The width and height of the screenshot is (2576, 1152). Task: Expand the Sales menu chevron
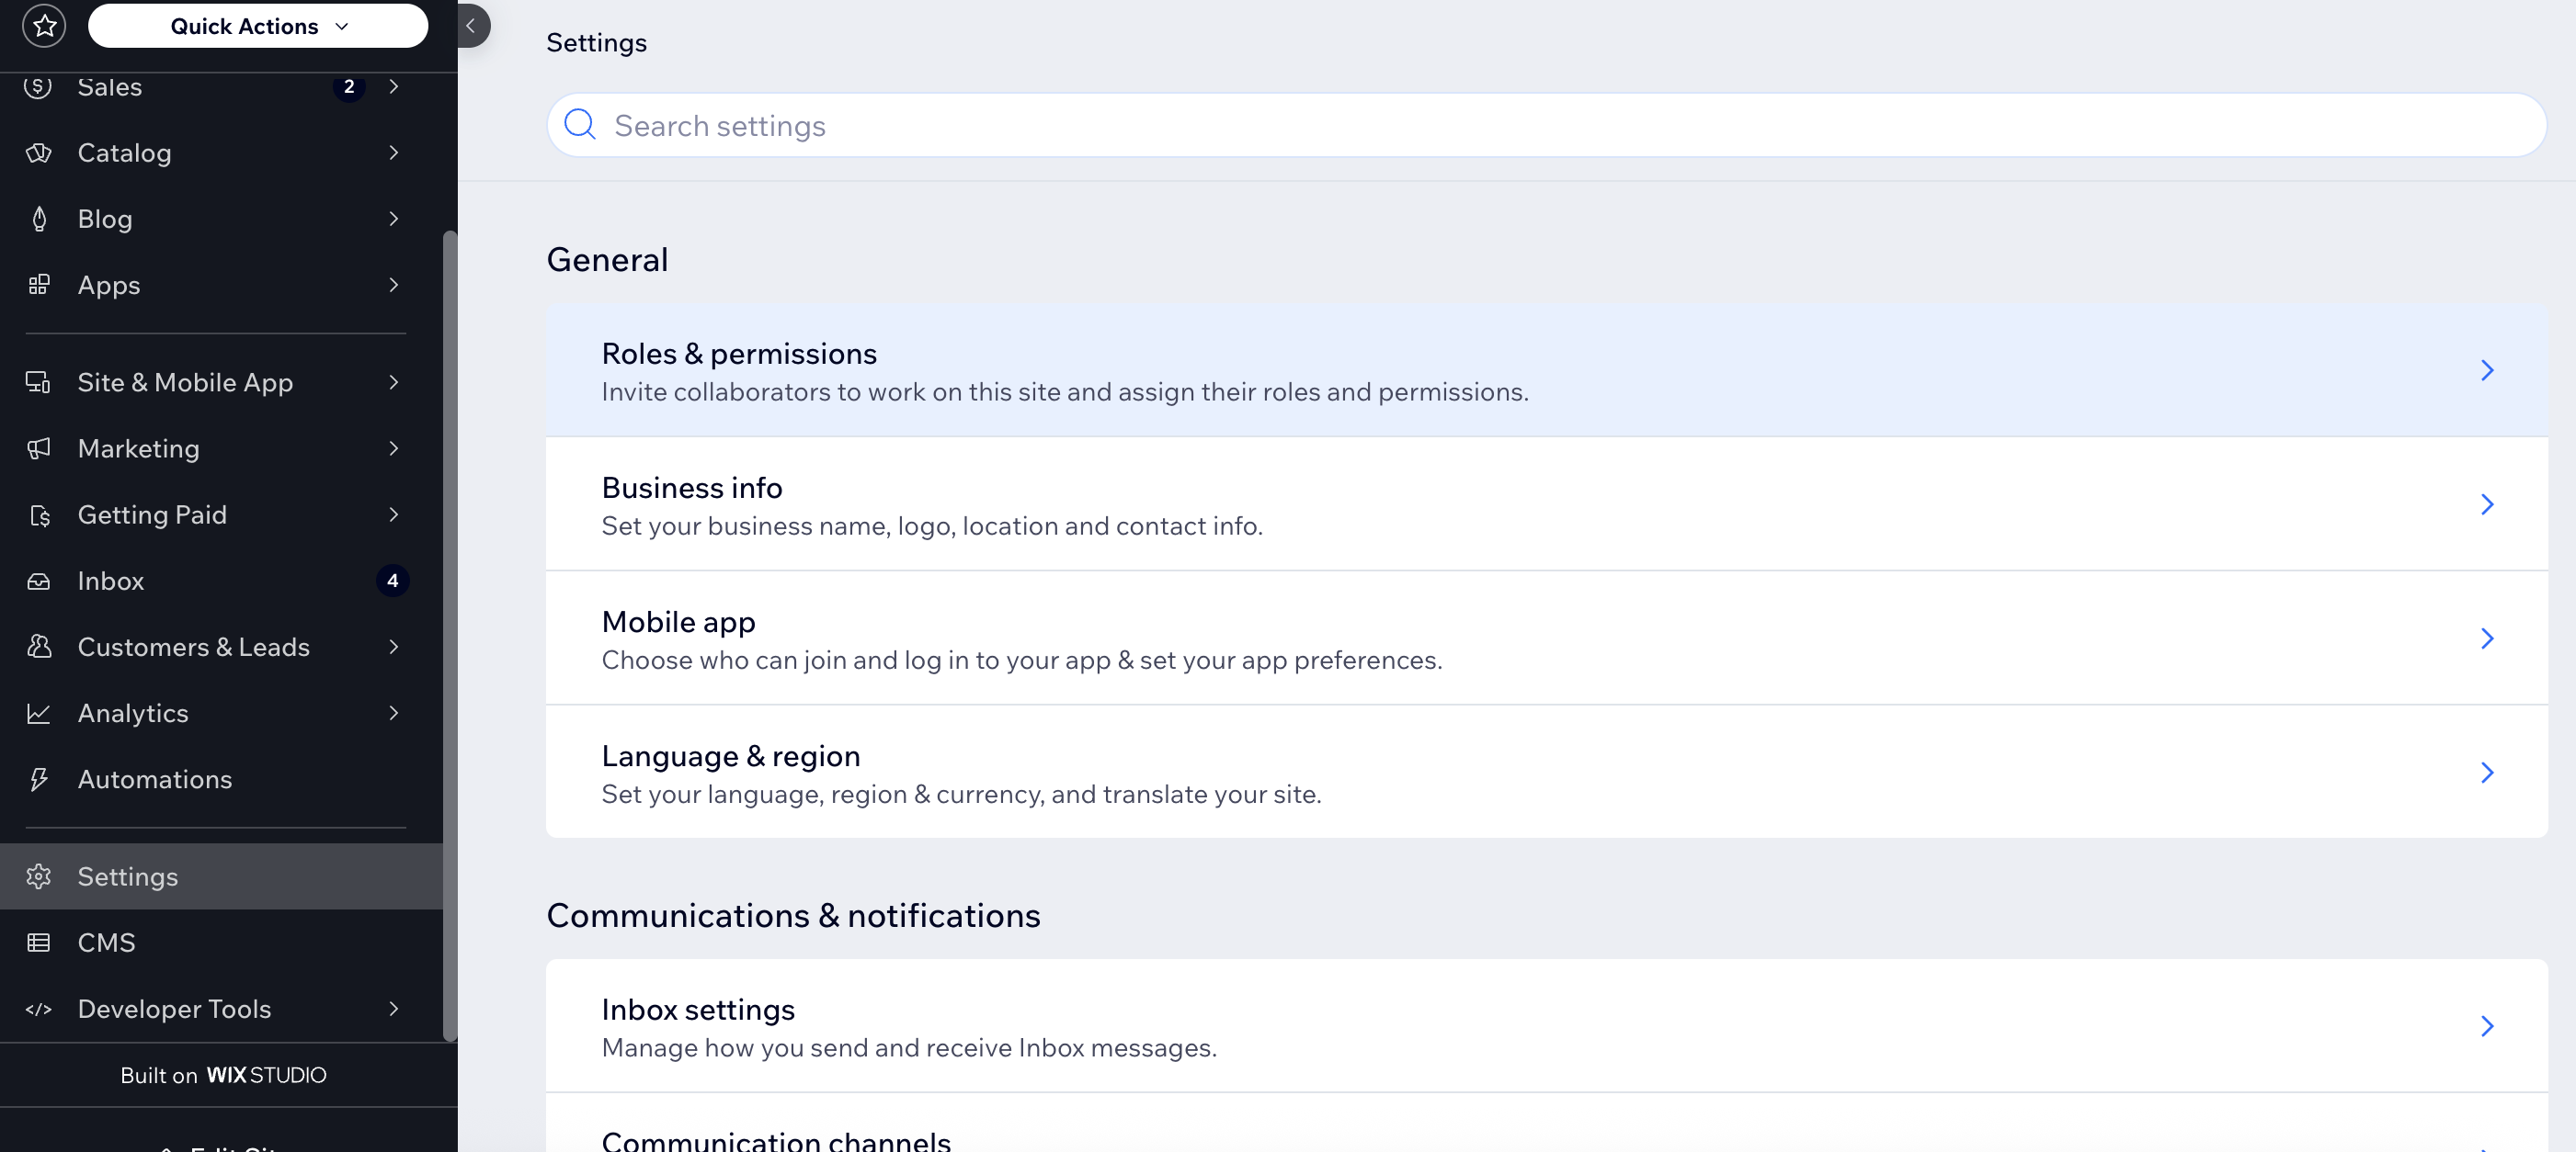[x=394, y=87]
